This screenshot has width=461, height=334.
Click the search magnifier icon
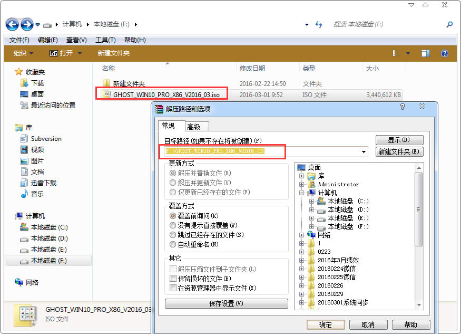449,24
